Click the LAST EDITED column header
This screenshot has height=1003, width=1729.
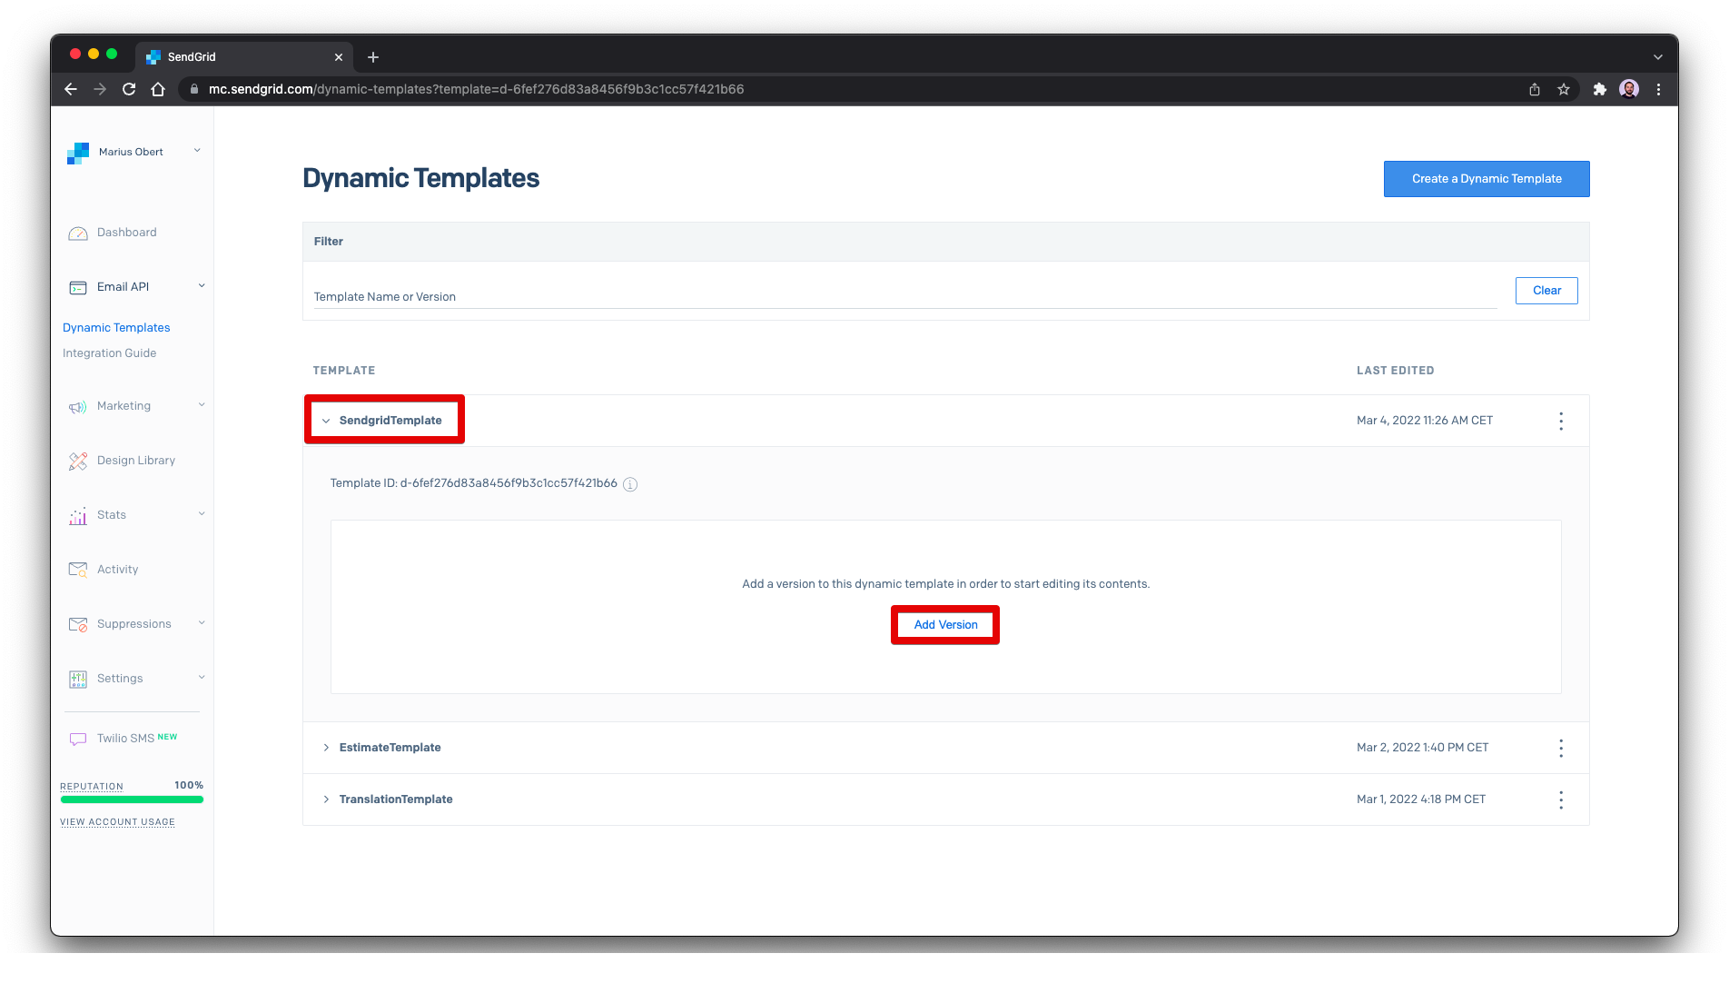tap(1395, 371)
